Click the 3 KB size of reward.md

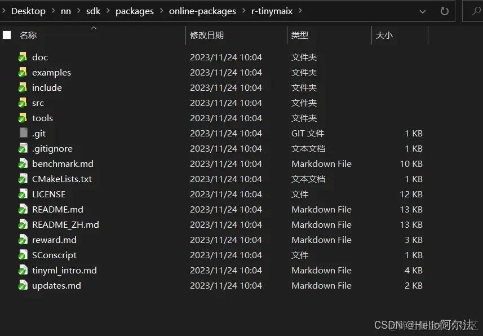[x=414, y=240]
